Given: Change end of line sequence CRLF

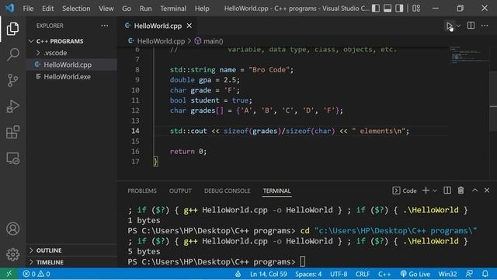Looking at the screenshot, I should [363, 274].
